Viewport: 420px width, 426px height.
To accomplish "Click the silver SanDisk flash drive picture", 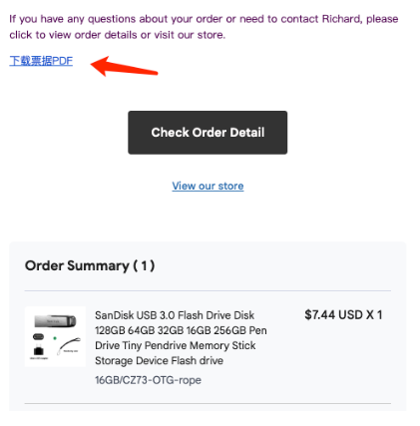I will (55, 321).
